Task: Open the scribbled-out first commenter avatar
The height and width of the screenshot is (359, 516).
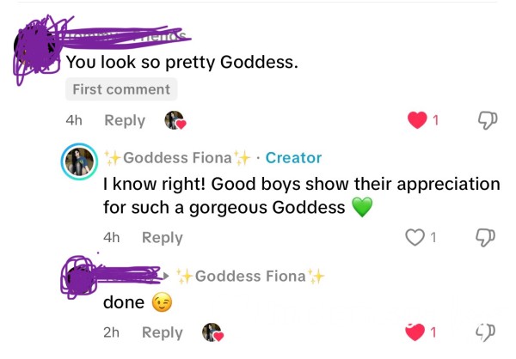Action: click(x=36, y=49)
